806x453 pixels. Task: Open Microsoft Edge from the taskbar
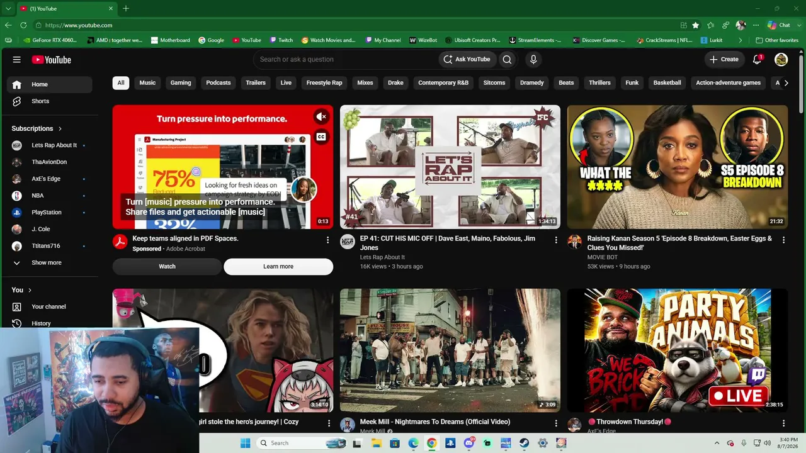click(413, 443)
